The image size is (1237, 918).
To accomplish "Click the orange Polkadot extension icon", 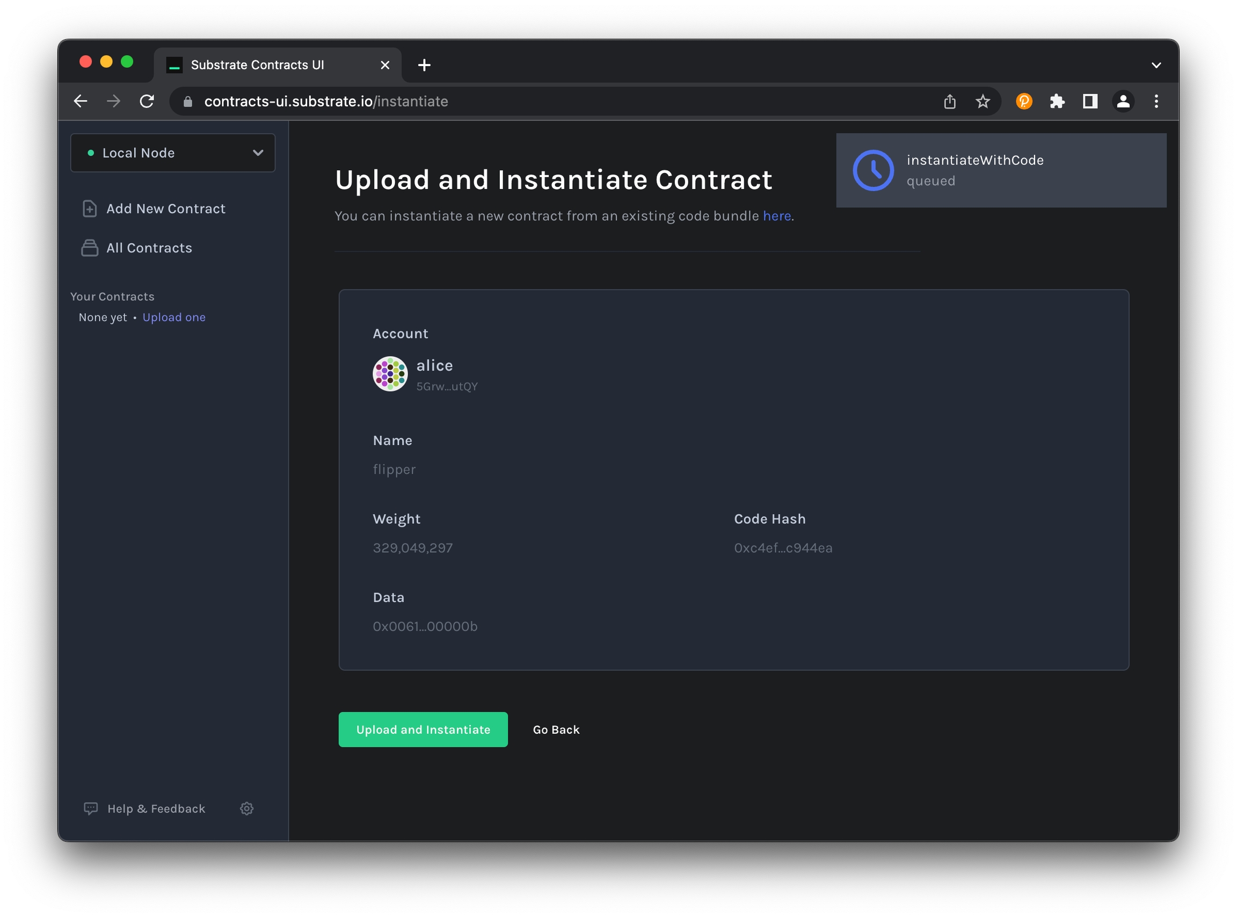I will tap(1023, 101).
